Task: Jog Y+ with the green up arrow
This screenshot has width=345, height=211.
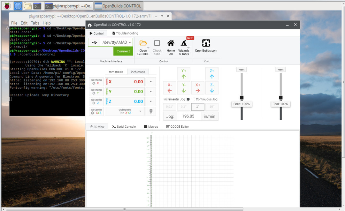Action: click(x=184, y=74)
